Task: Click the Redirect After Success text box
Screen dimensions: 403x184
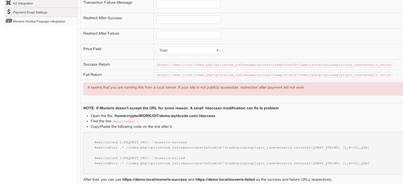Action: pyautogui.click(x=188, y=20)
